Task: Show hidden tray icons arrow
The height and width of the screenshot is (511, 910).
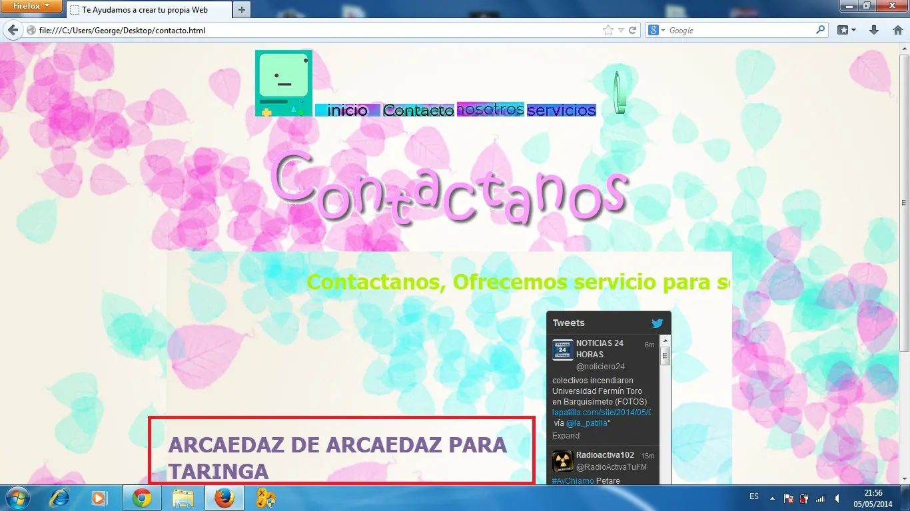Action: pyautogui.click(x=772, y=498)
